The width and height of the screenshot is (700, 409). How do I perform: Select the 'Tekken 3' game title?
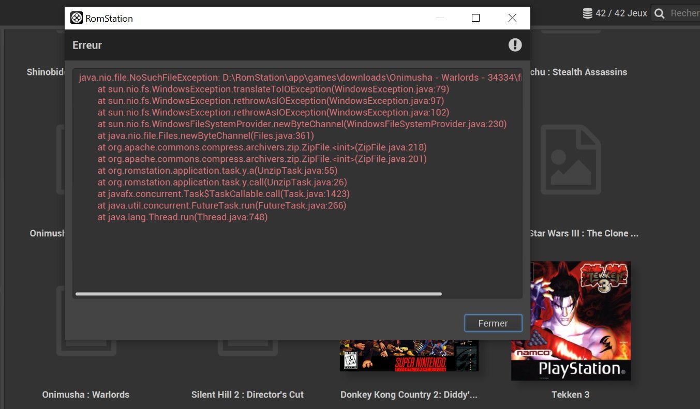pyautogui.click(x=571, y=395)
